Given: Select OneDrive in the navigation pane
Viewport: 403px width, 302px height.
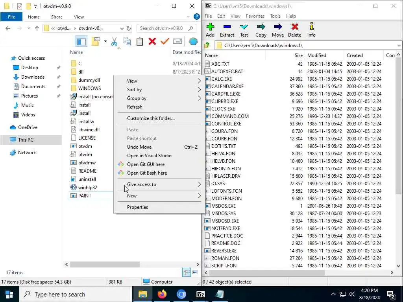Looking at the screenshot, I should point(28,127).
